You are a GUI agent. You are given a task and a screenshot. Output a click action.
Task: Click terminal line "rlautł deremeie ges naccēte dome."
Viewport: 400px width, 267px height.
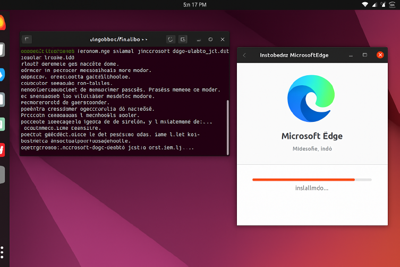click(70, 64)
